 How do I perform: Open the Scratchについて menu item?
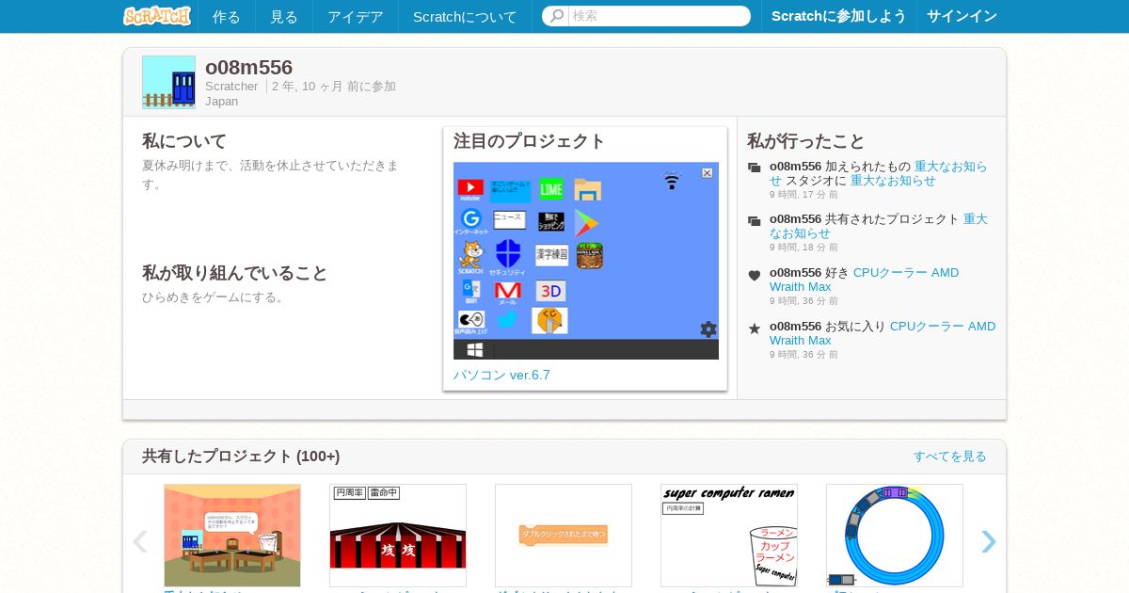click(465, 16)
